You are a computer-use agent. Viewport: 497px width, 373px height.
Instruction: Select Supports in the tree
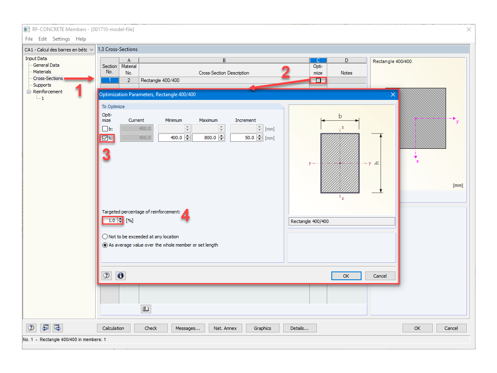click(42, 85)
